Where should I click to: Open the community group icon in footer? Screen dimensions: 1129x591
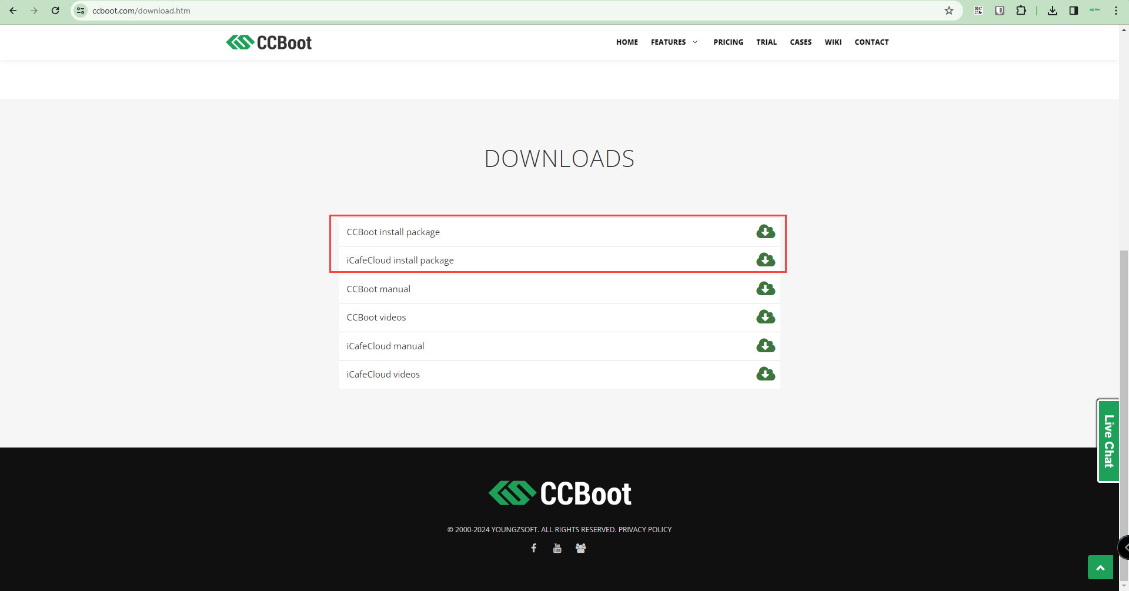tap(581, 548)
